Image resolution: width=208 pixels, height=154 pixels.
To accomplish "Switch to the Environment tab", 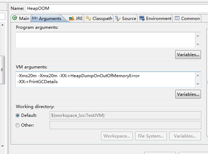I will (x=155, y=18).
